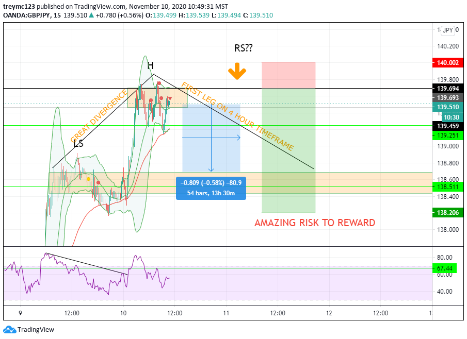Click the orange down arrow under RS??
467x339 pixels.
[237, 71]
